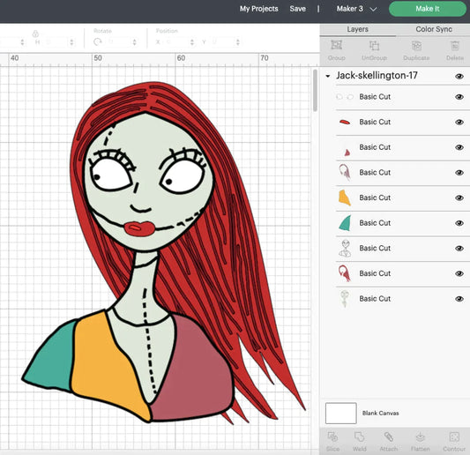
Task: Select the Jack-skellington-17 group name
Action: (377, 76)
